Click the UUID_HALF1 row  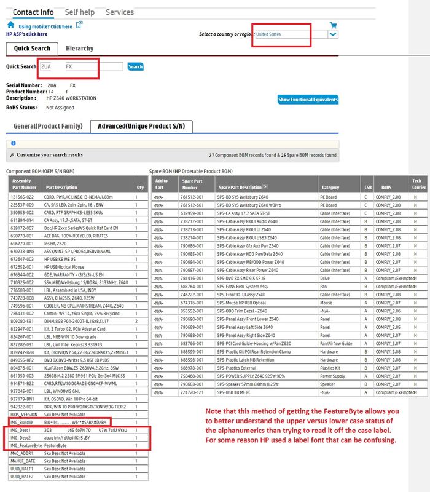click(x=79, y=469)
